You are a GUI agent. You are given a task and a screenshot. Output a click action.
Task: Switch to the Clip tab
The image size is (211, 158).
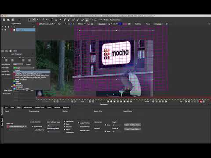(6, 108)
